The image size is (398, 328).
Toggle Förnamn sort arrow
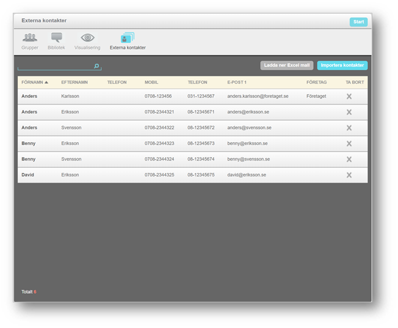pyautogui.click(x=46, y=82)
